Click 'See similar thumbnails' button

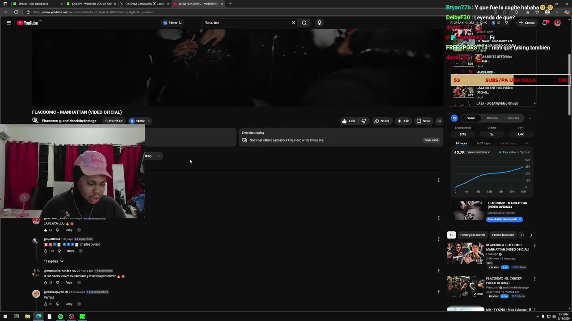point(504,219)
